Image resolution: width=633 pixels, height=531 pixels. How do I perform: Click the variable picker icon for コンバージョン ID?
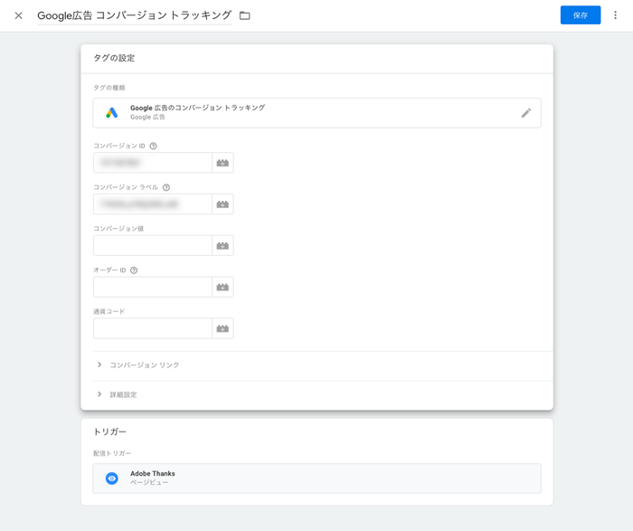222,163
